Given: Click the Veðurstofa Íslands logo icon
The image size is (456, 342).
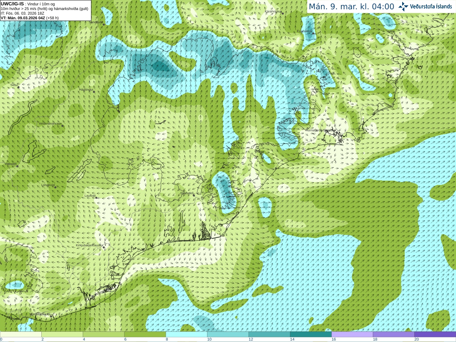Looking at the screenshot, I should 403,6.
